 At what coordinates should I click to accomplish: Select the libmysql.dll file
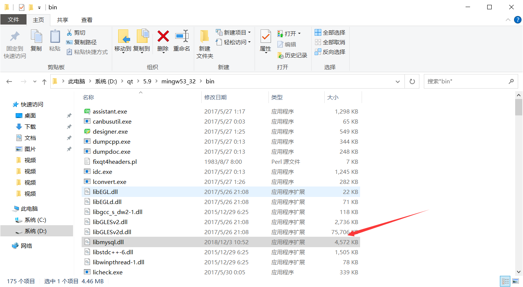click(108, 242)
